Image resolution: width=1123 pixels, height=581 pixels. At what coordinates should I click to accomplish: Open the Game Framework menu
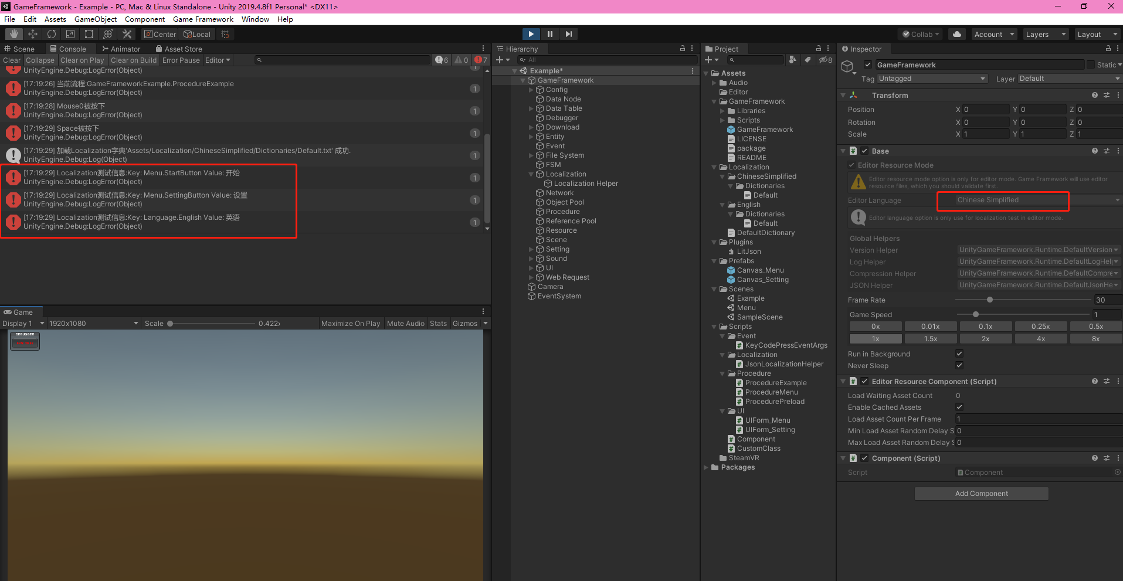tap(203, 19)
